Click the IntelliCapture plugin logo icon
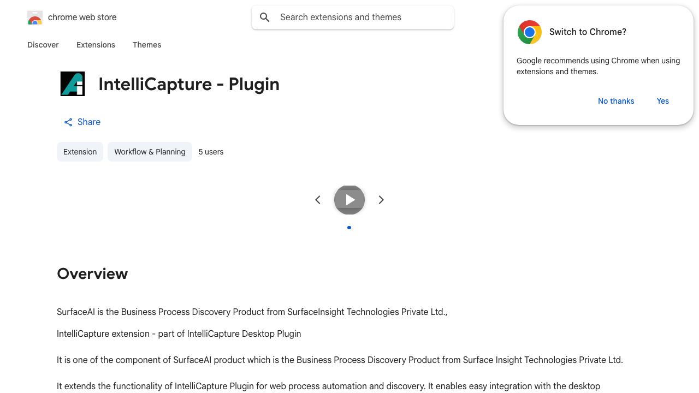Image resolution: width=699 pixels, height=393 pixels. (x=73, y=84)
